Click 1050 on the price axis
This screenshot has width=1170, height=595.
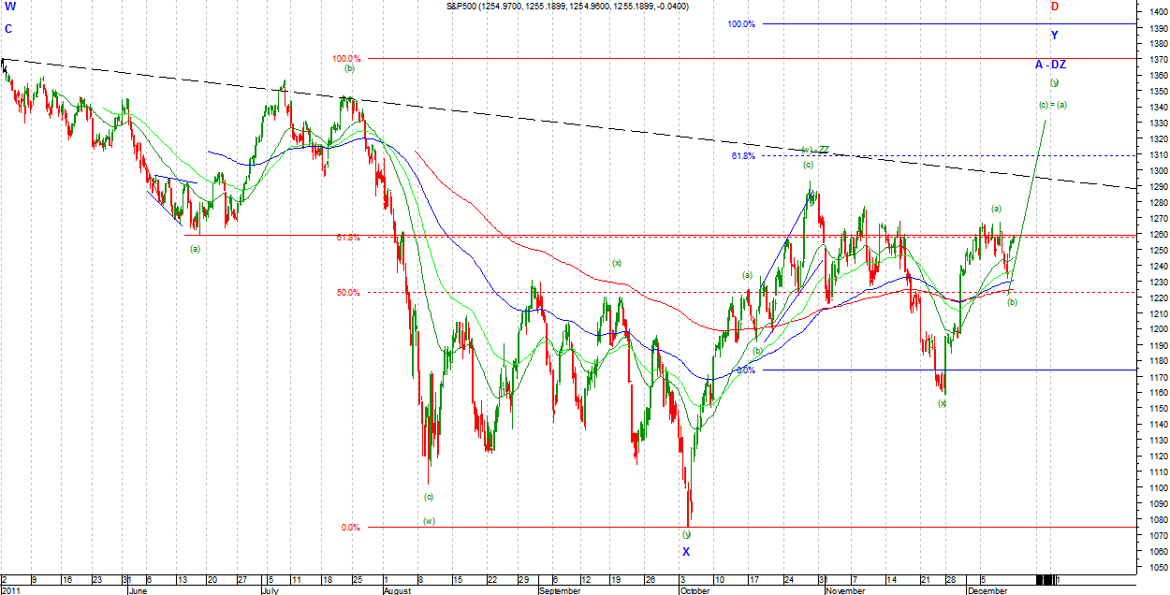pos(1153,568)
